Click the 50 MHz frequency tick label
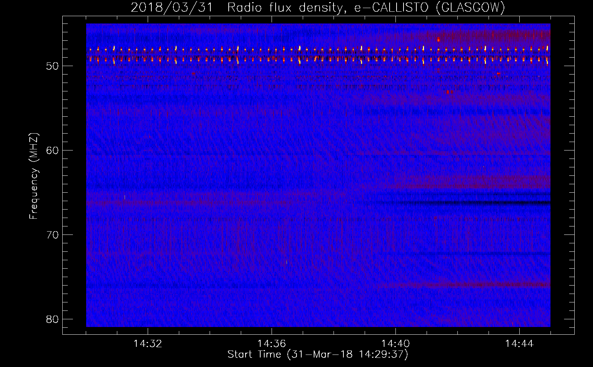The height and width of the screenshot is (367, 593). tap(52, 66)
